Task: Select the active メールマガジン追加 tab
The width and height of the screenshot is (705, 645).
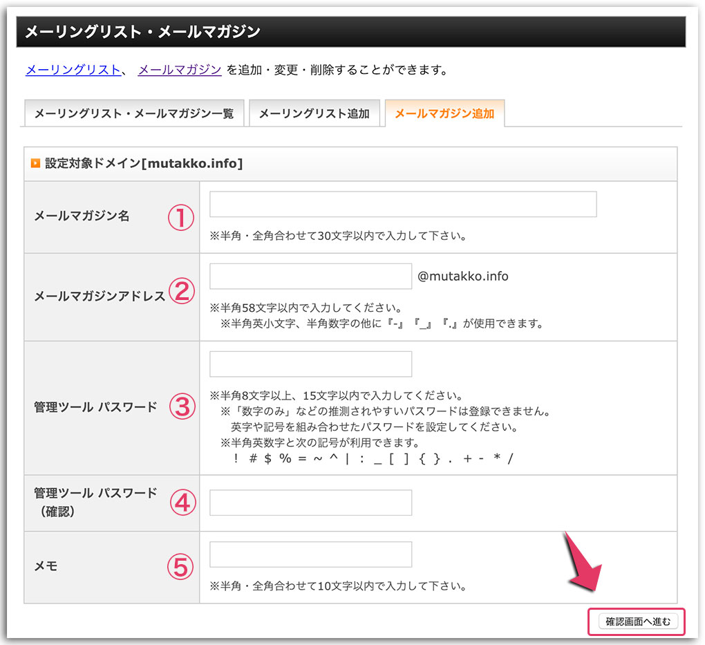Action: click(x=445, y=113)
